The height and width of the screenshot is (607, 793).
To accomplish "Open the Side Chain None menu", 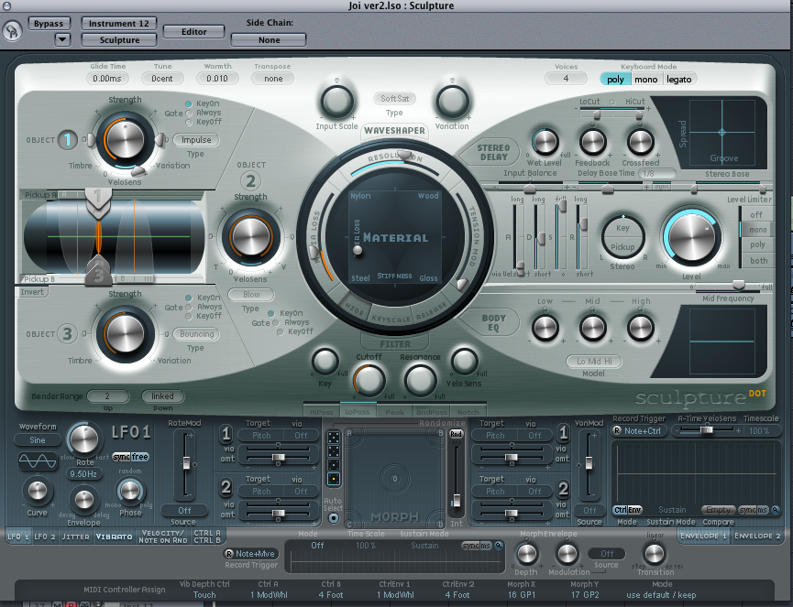I will 269,40.
